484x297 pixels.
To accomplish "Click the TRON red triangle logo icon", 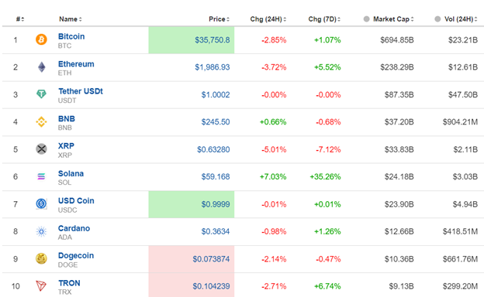I will coord(41,286).
